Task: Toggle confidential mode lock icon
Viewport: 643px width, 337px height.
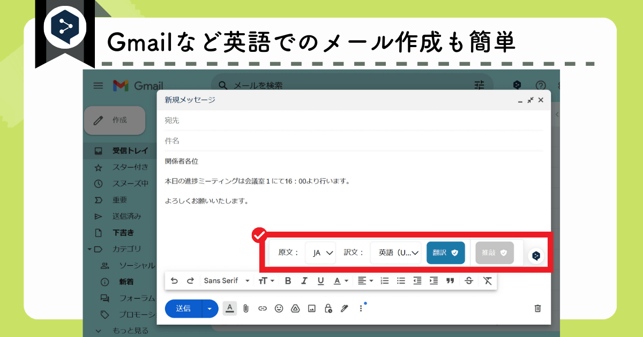Action: (x=328, y=309)
